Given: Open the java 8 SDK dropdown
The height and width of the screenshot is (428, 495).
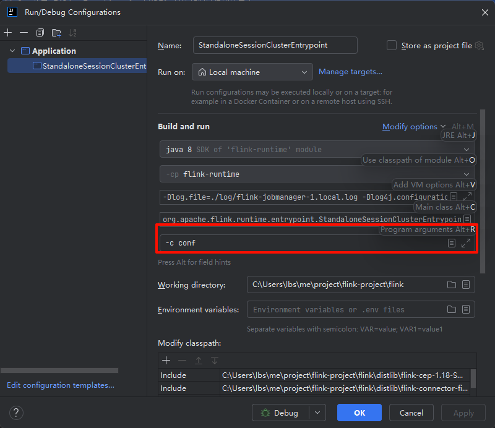Looking at the screenshot, I should pos(317,149).
